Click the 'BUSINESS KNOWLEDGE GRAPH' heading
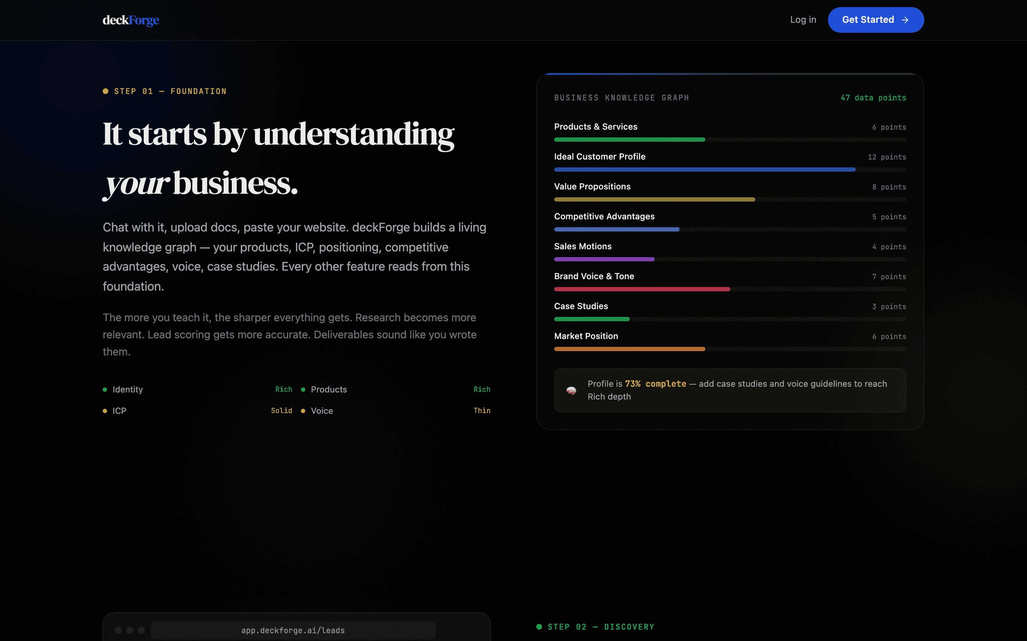The image size is (1027, 641). point(621,98)
